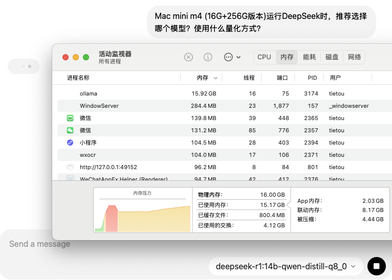
Task: Open the ellipsis more-actions menu
Action: 228,57
